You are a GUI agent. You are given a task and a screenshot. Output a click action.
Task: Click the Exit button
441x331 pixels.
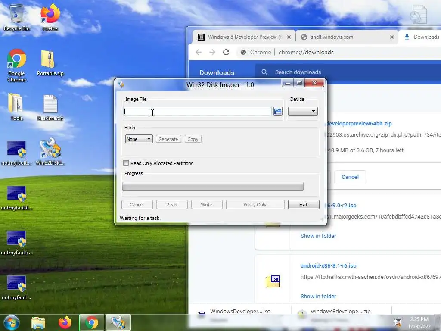pos(304,205)
